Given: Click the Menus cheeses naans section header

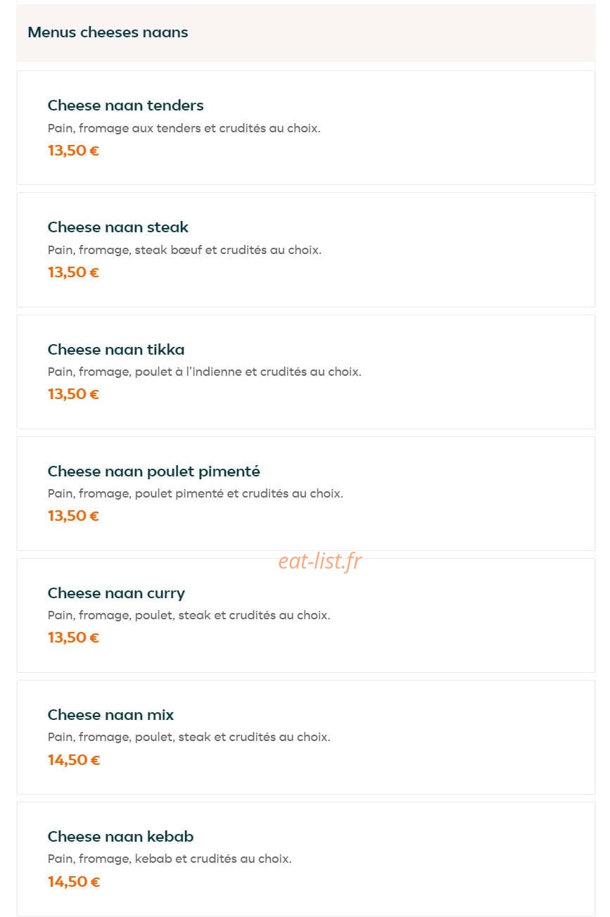Looking at the screenshot, I should pos(305,32).
